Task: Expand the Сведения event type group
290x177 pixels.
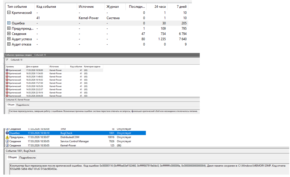Action: [9, 34]
